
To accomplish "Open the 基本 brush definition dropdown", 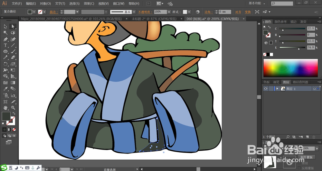I will click(x=134, y=12).
